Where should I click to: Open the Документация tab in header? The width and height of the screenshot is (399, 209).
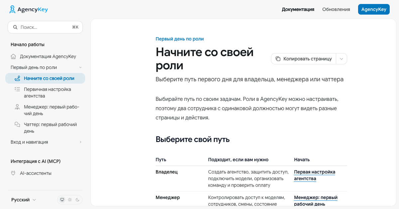(298, 9)
